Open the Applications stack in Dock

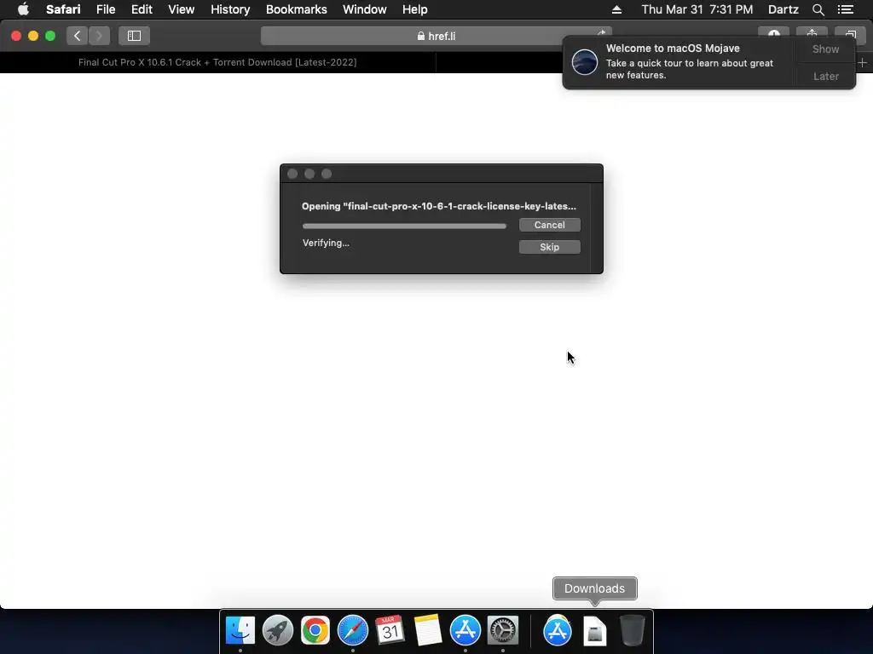[x=558, y=631]
